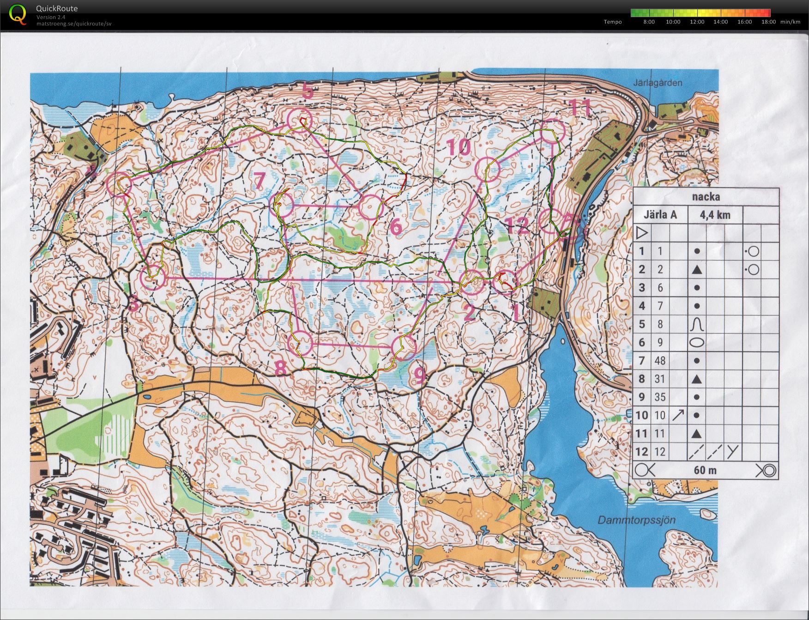Click control circle 12 on the map

(x=551, y=221)
